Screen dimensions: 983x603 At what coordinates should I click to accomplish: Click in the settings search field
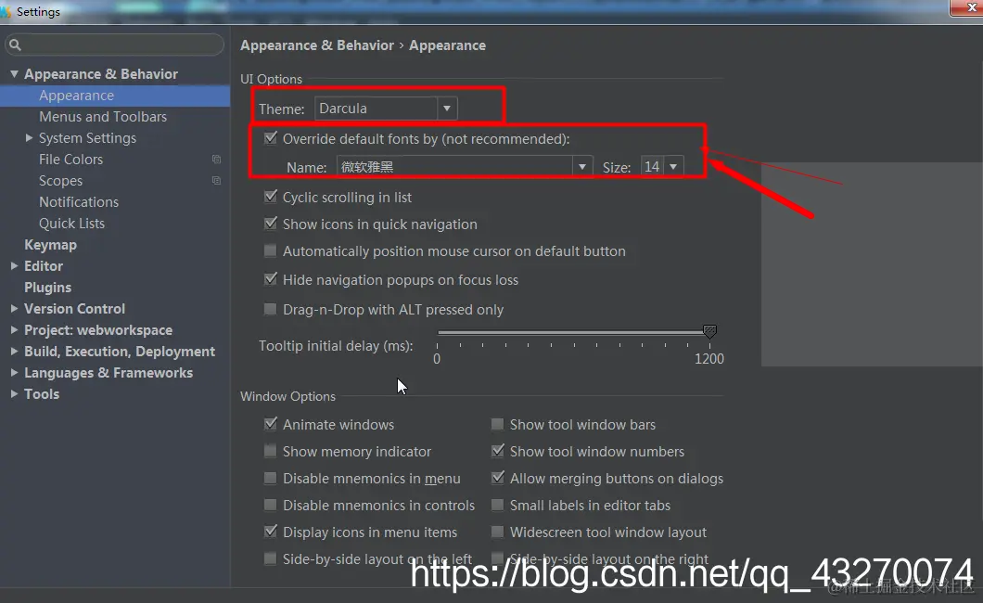(114, 45)
